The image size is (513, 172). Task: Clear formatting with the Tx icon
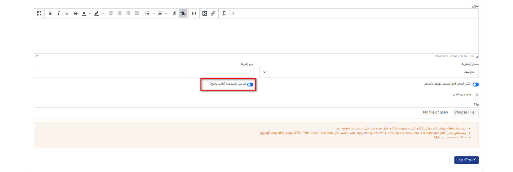coord(224,14)
